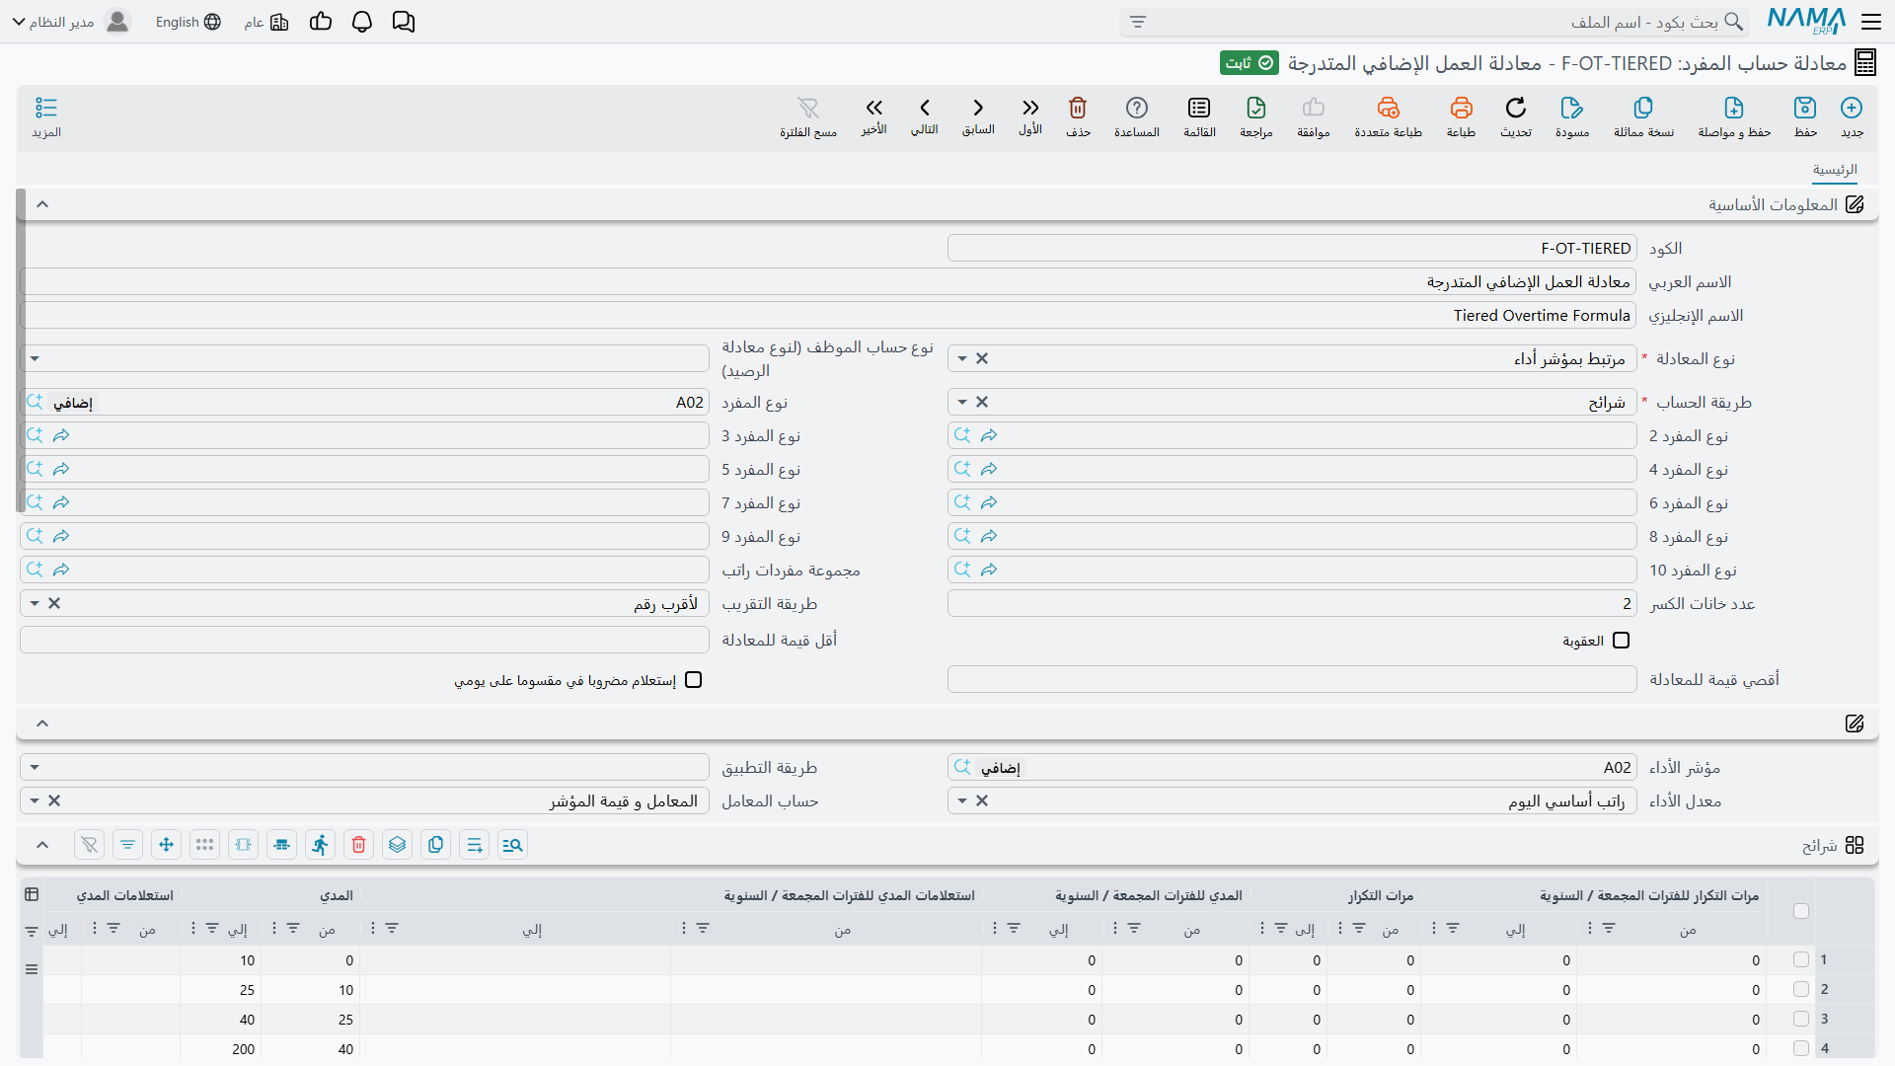Screen dimensions: 1895x1066
Task: Click the جديد (New) toolbar icon
Action: [x=1852, y=108]
